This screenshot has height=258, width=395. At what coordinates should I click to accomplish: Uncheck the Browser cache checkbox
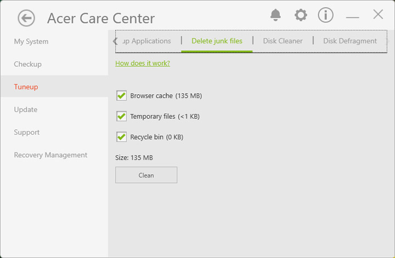point(122,96)
